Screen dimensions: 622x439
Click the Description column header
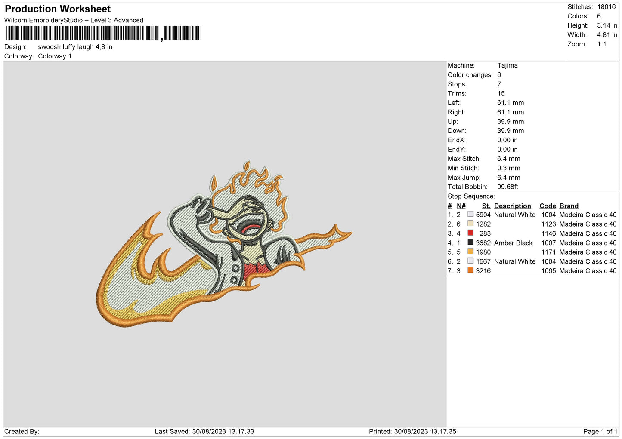coord(512,206)
